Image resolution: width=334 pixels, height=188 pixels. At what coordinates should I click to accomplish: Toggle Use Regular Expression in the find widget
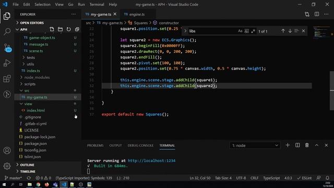tap(253, 31)
